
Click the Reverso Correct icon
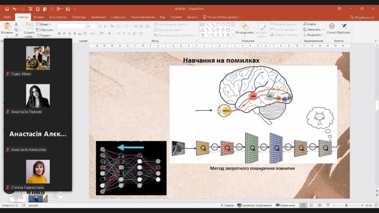pos(332,27)
